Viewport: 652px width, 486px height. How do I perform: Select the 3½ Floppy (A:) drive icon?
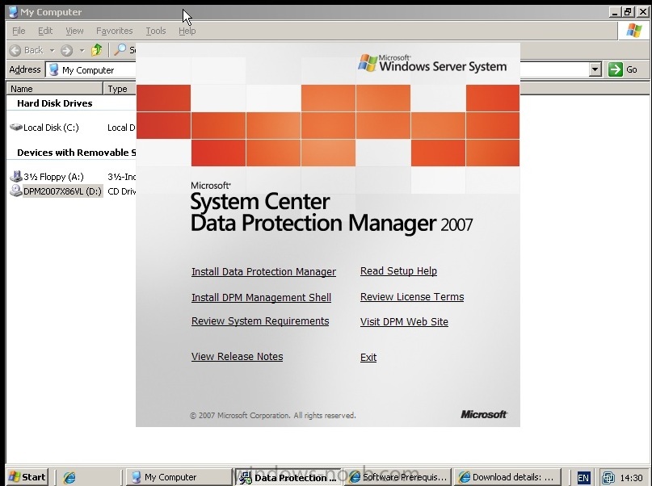[16, 177]
